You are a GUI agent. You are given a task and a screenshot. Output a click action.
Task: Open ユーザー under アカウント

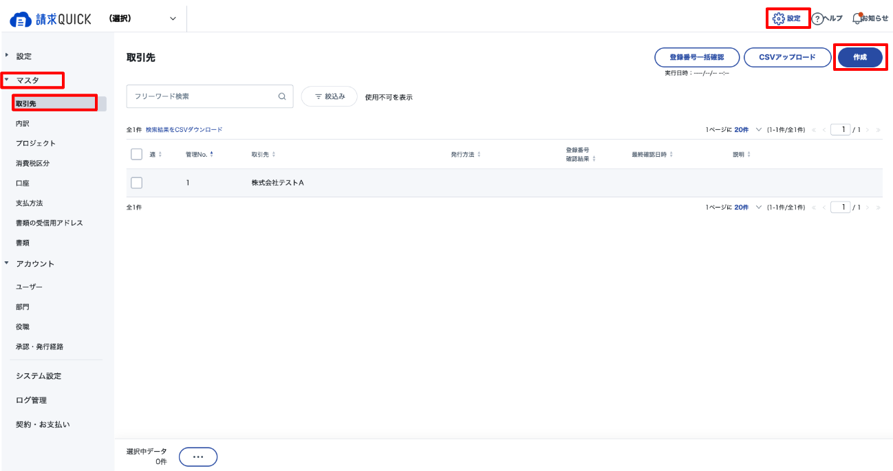(x=29, y=287)
